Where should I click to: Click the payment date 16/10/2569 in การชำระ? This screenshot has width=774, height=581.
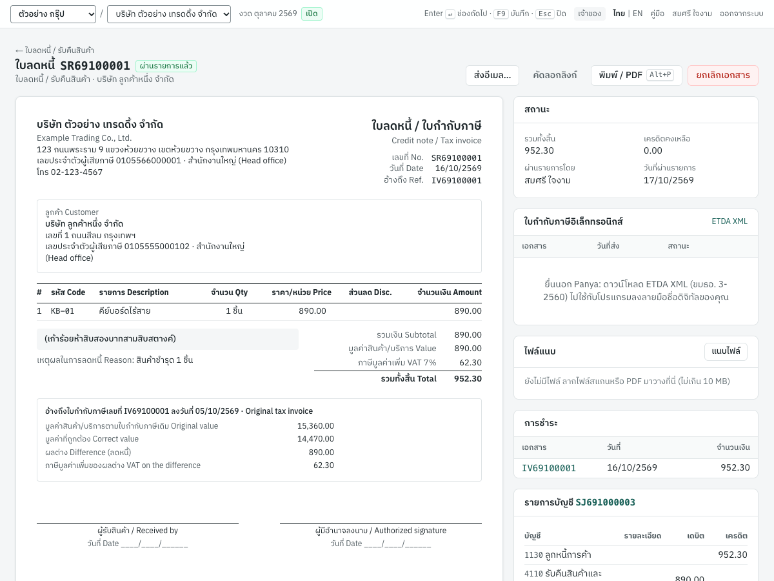tap(632, 467)
